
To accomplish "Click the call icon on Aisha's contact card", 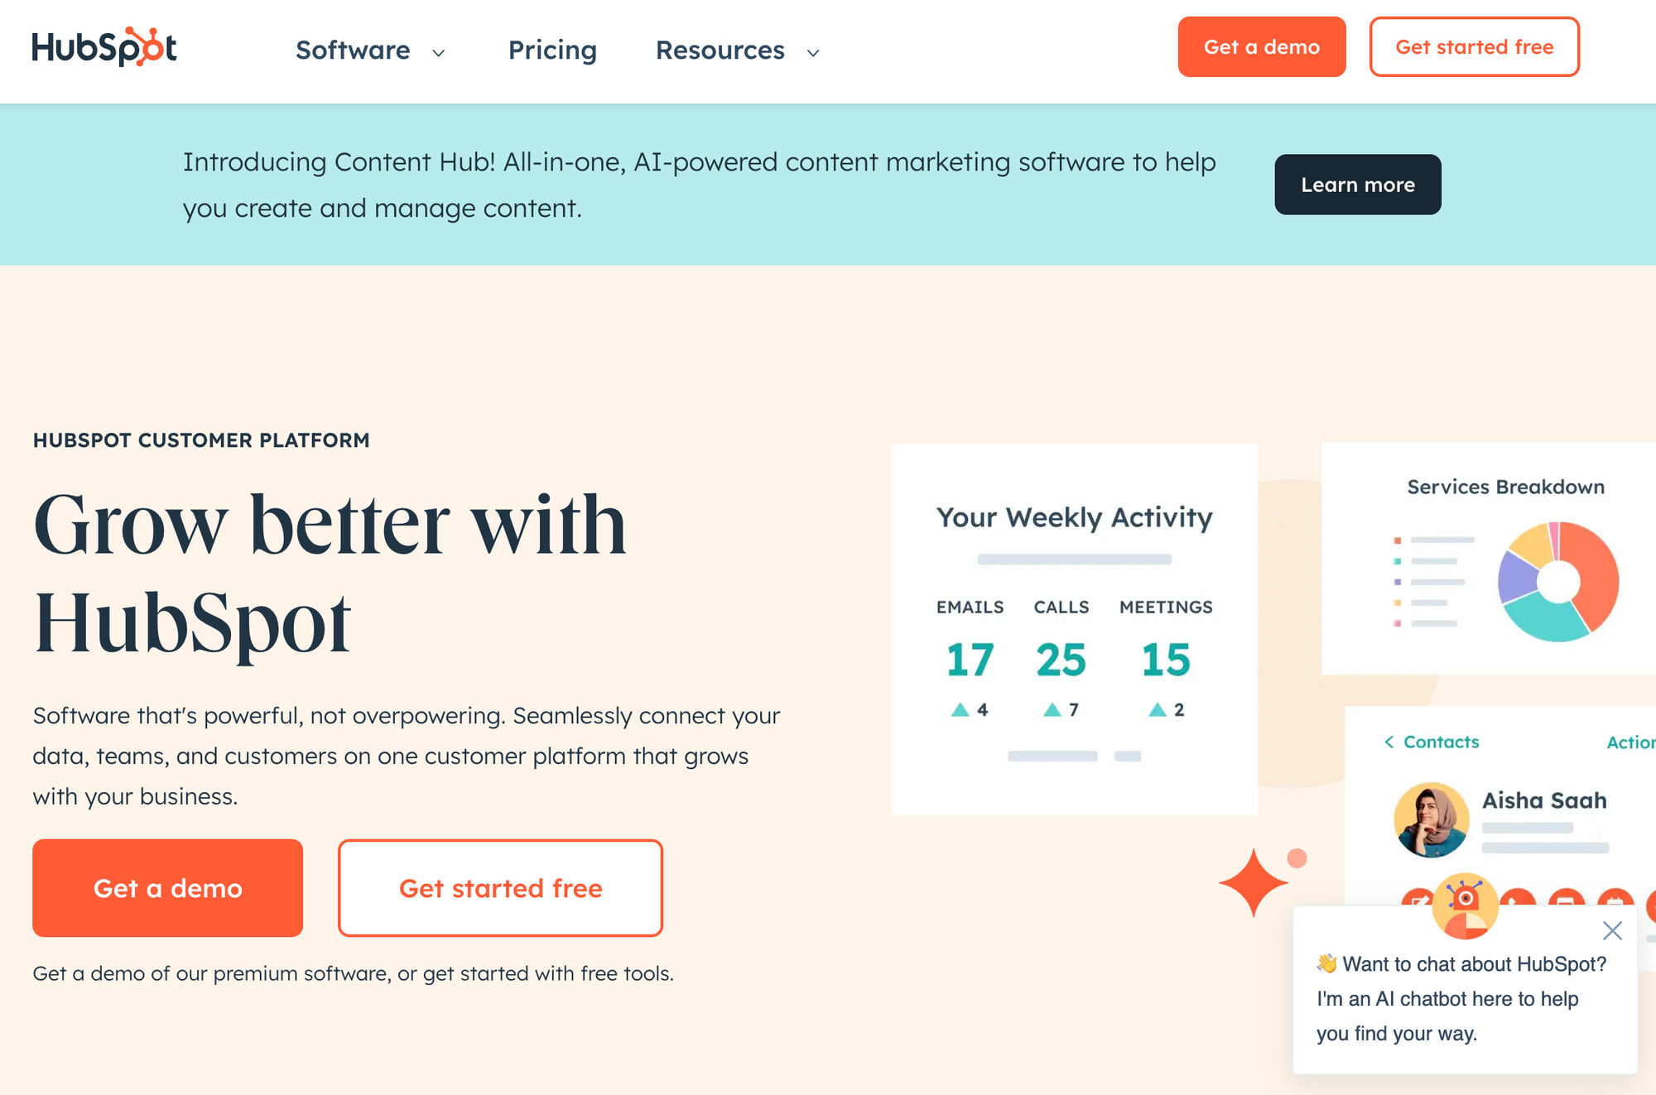I will point(1516,902).
